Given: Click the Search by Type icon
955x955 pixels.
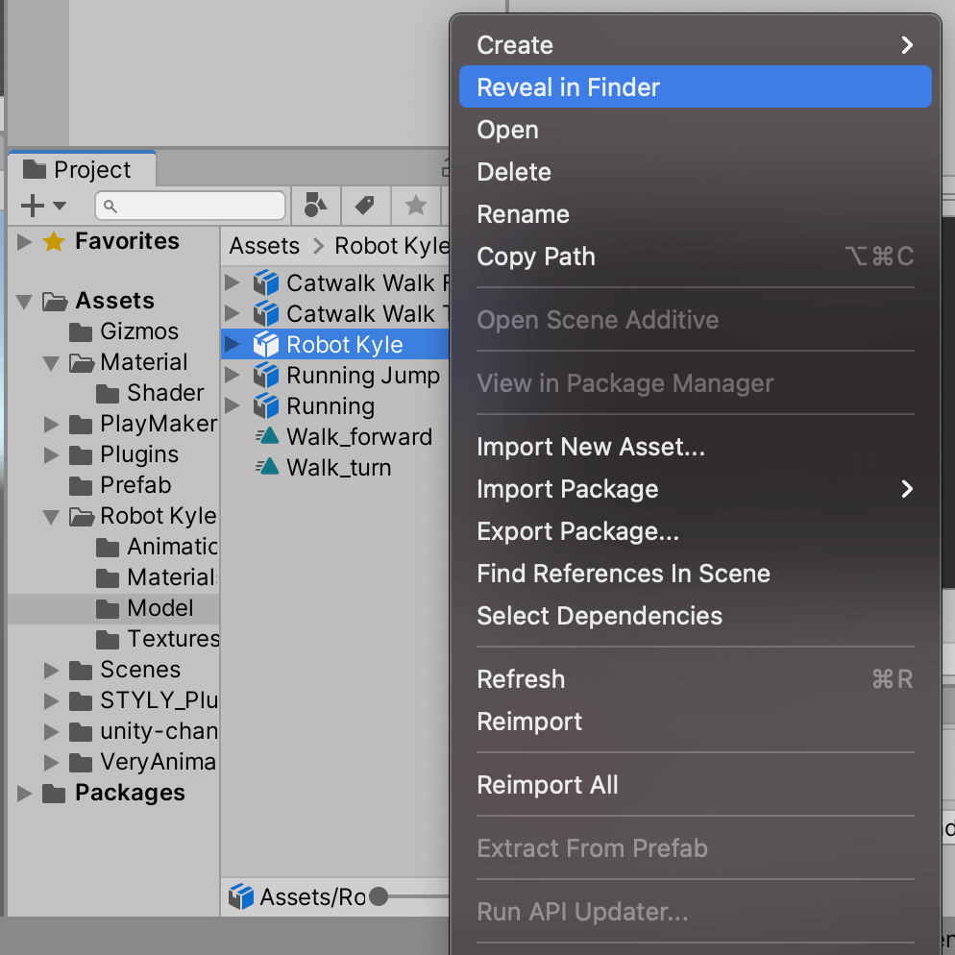Looking at the screenshot, I should 315,206.
